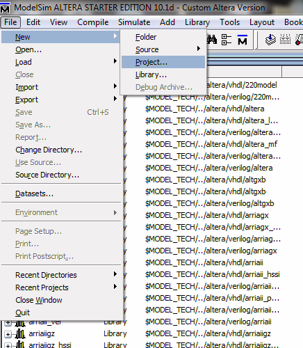Choose Open... from the File menu
Image resolution: width=303 pixels, height=348 pixels.
(60, 49)
